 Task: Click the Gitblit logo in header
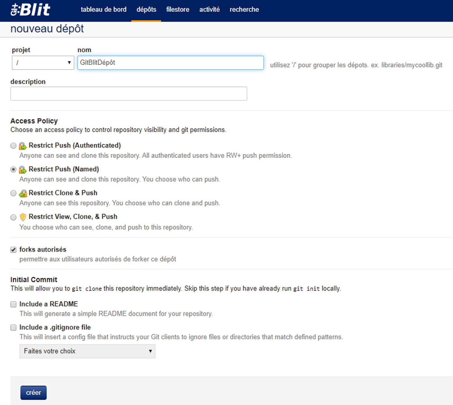coord(30,10)
